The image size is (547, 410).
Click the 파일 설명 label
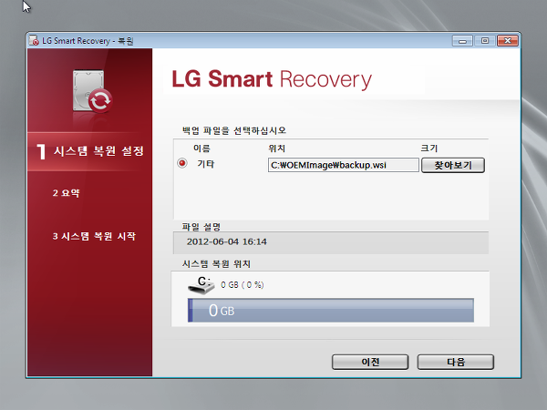point(201,227)
